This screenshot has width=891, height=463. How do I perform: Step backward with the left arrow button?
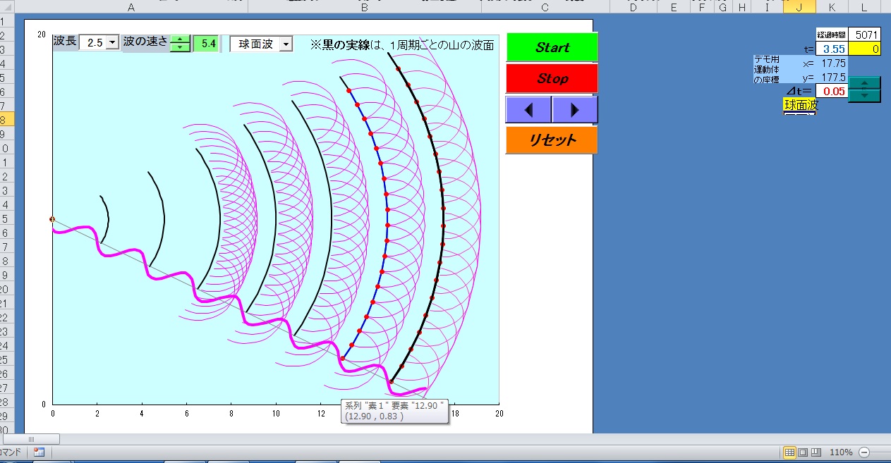click(528, 110)
